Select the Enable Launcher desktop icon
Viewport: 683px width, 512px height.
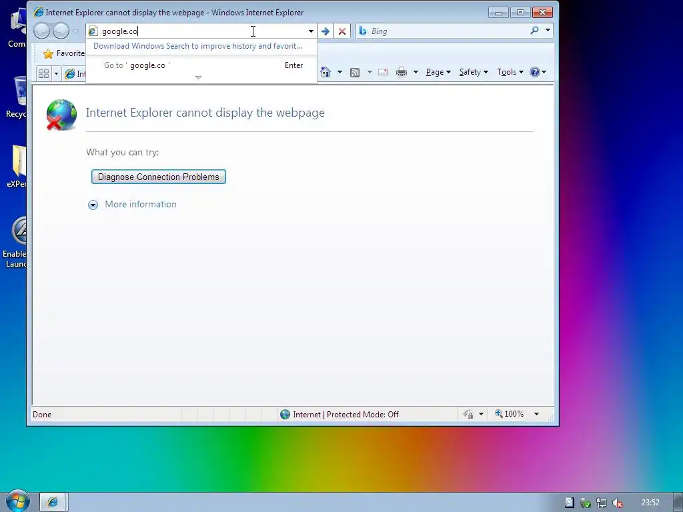coord(15,243)
